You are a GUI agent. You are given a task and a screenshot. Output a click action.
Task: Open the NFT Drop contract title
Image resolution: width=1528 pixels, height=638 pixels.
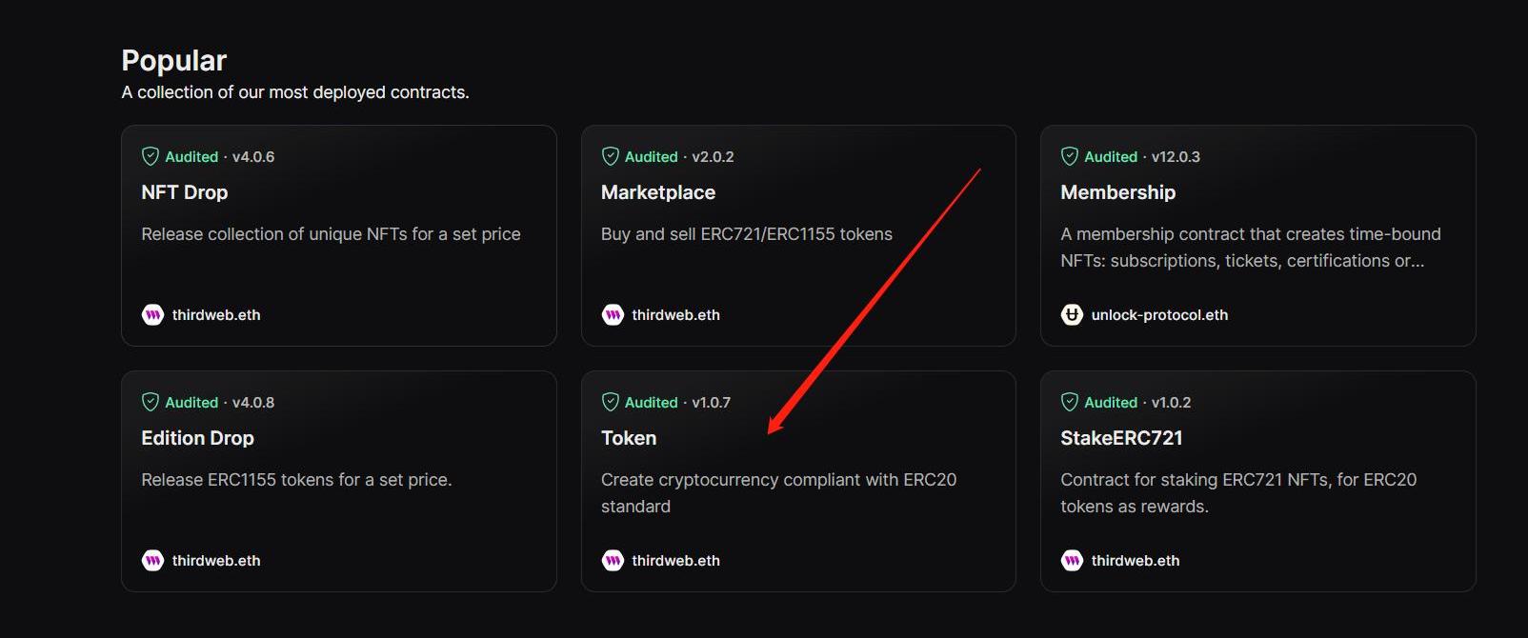tap(185, 192)
